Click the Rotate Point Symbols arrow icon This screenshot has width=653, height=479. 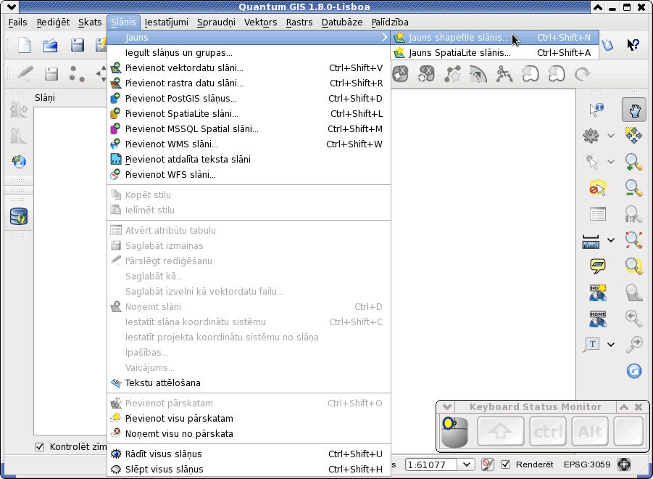coord(582,74)
